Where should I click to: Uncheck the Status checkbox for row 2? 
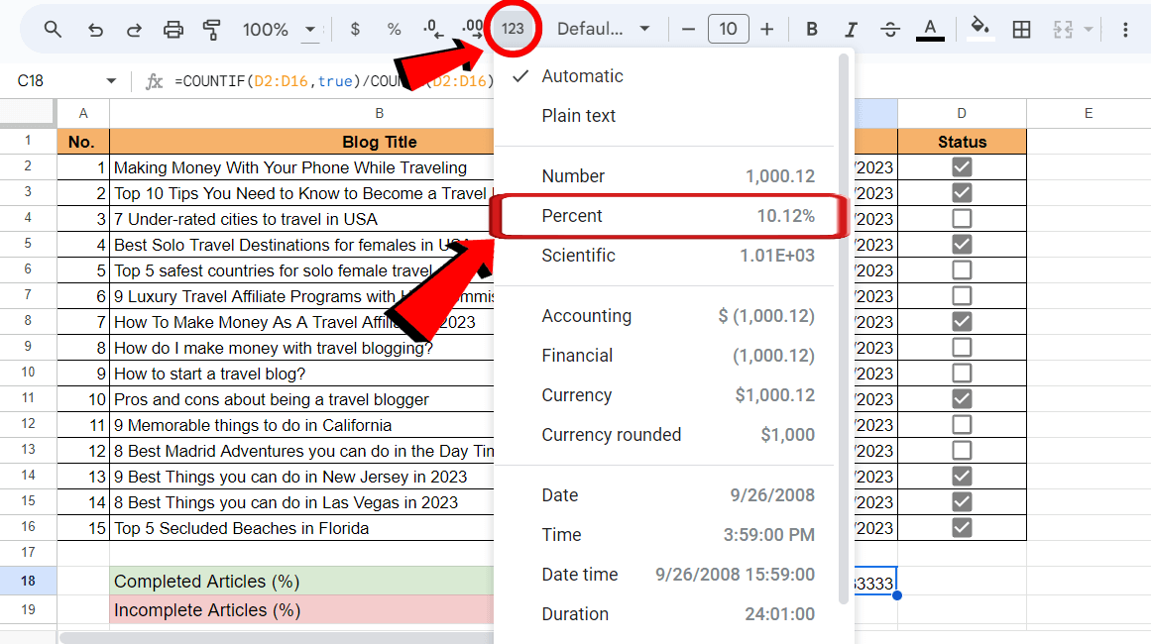click(961, 166)
